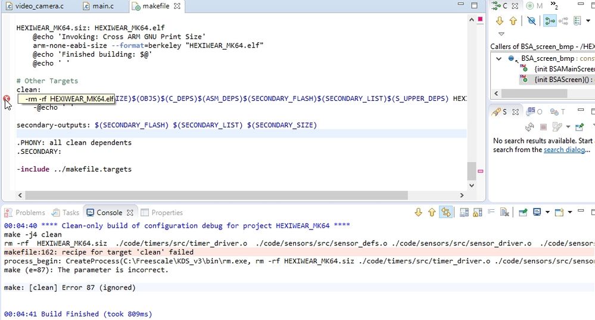This screenshot has width=595, height=320.
Task: Go to previous error in Console
Action: coord(432,212)
